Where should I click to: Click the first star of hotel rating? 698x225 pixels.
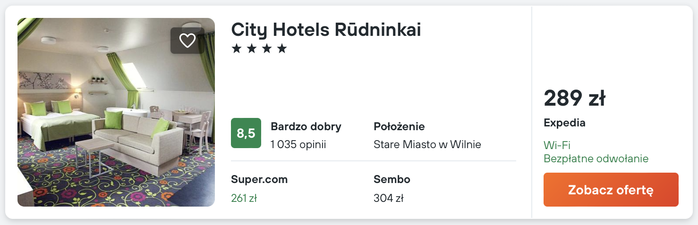pyautogui.click(x=236, y=49)
